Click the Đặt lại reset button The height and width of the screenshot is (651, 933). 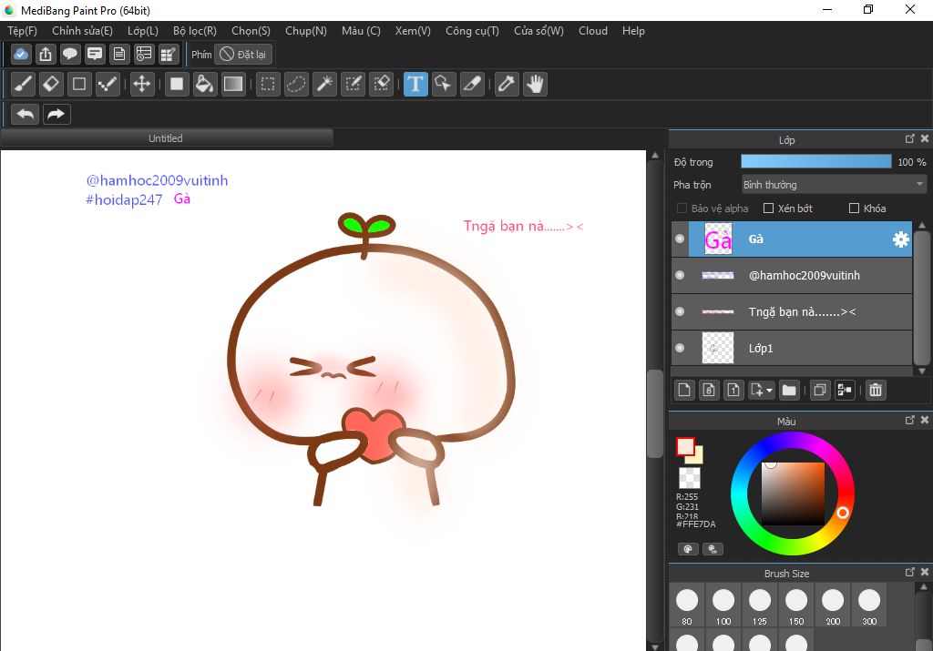coord(243,54)
